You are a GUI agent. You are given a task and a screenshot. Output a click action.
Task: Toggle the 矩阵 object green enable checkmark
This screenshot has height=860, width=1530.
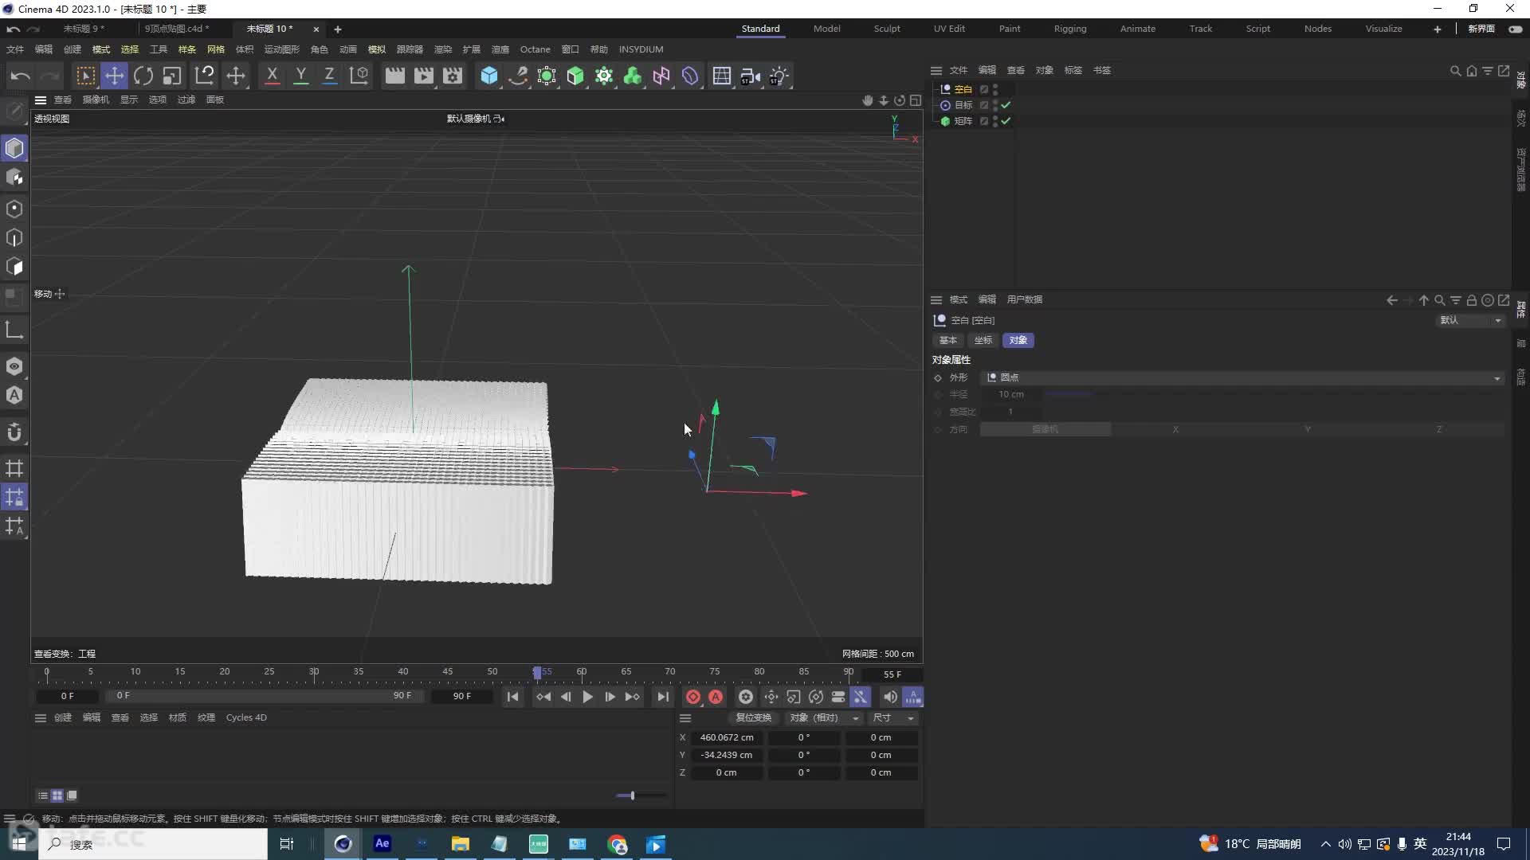[1006, 121]
